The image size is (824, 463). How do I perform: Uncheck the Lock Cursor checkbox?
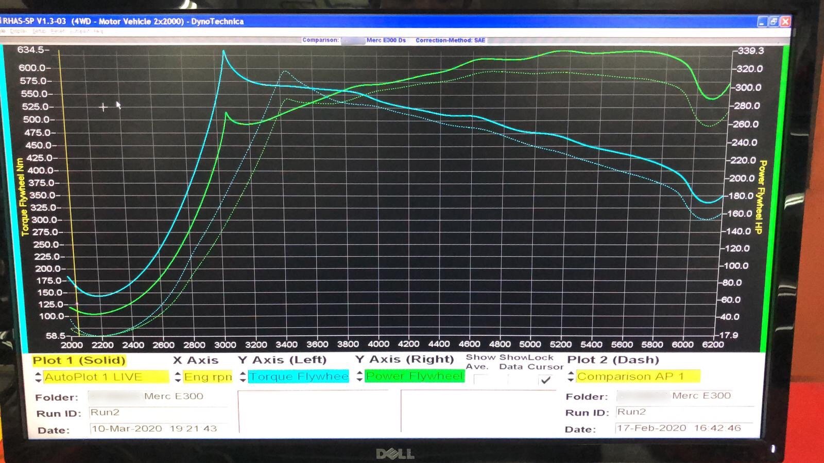(x=546, y=380)
